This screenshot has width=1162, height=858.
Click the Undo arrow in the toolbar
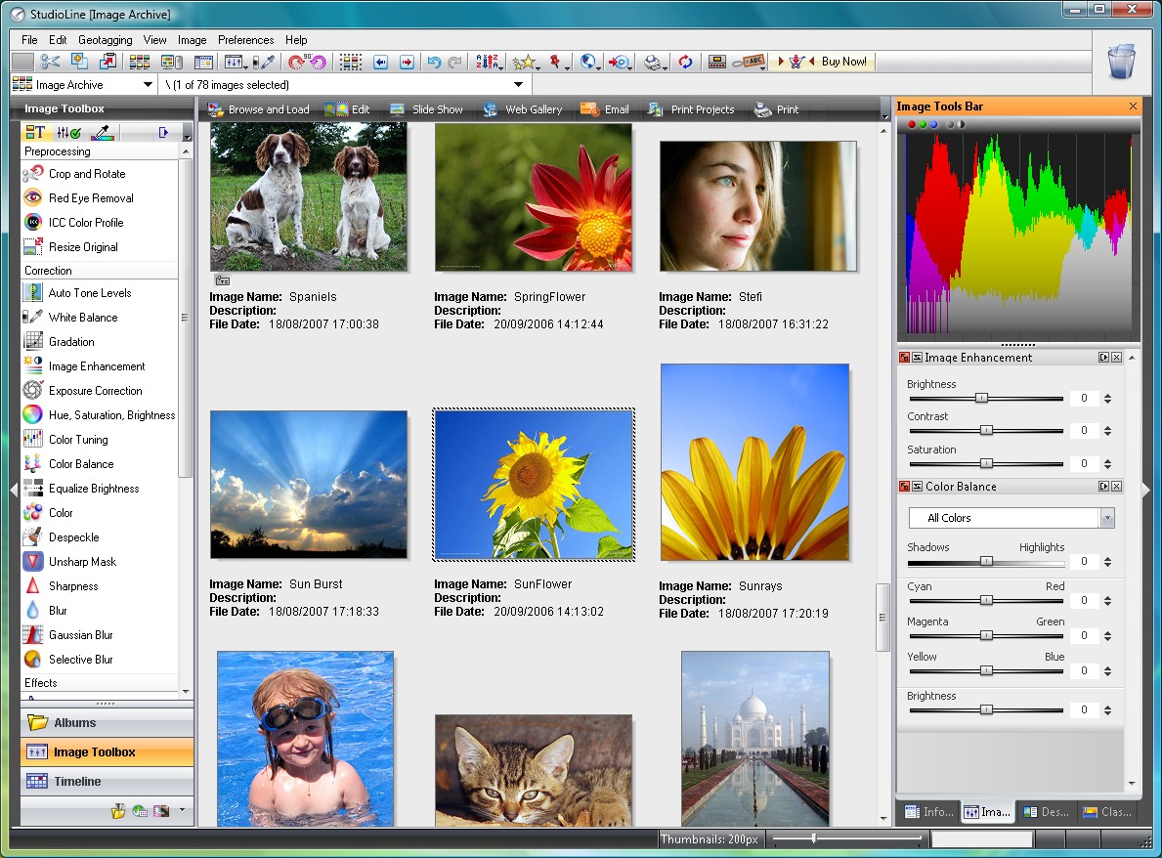click(434, 62)
